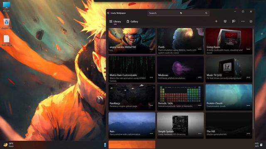Select This PC desktop icon
This screenshot has height=149, width=266.
click(7, 7)
